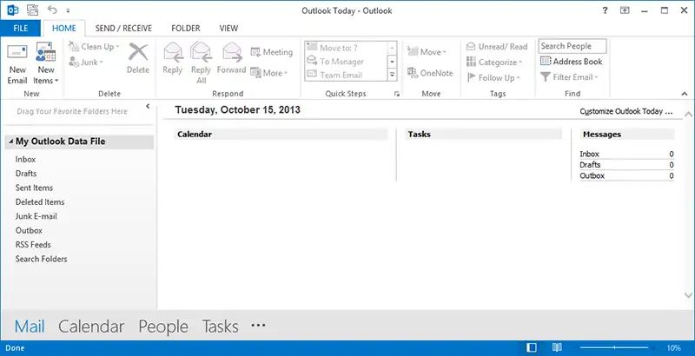Click the Delete X icon
The image size is (695, 356).
tap(138, 52)
